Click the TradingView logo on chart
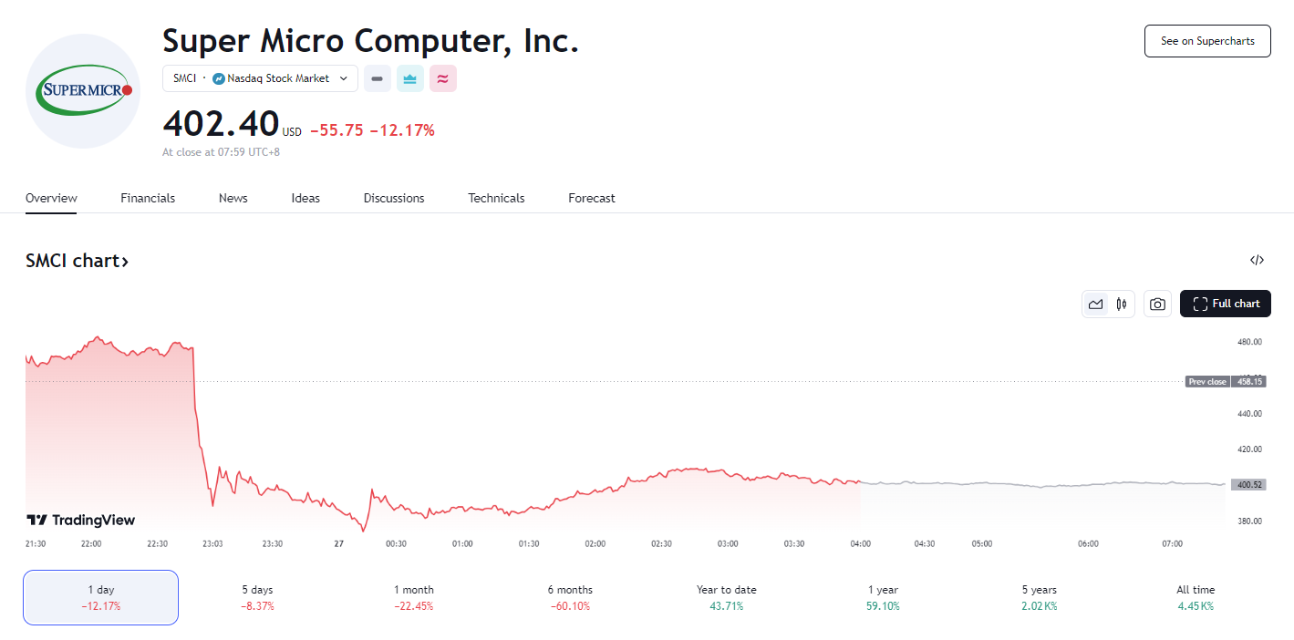This screenshot has width=1294, height=640. (81, 521)
